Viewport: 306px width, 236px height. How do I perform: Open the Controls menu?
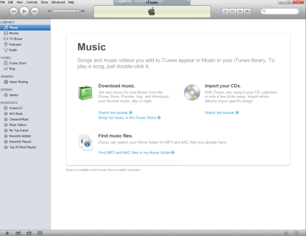(32, 2)
